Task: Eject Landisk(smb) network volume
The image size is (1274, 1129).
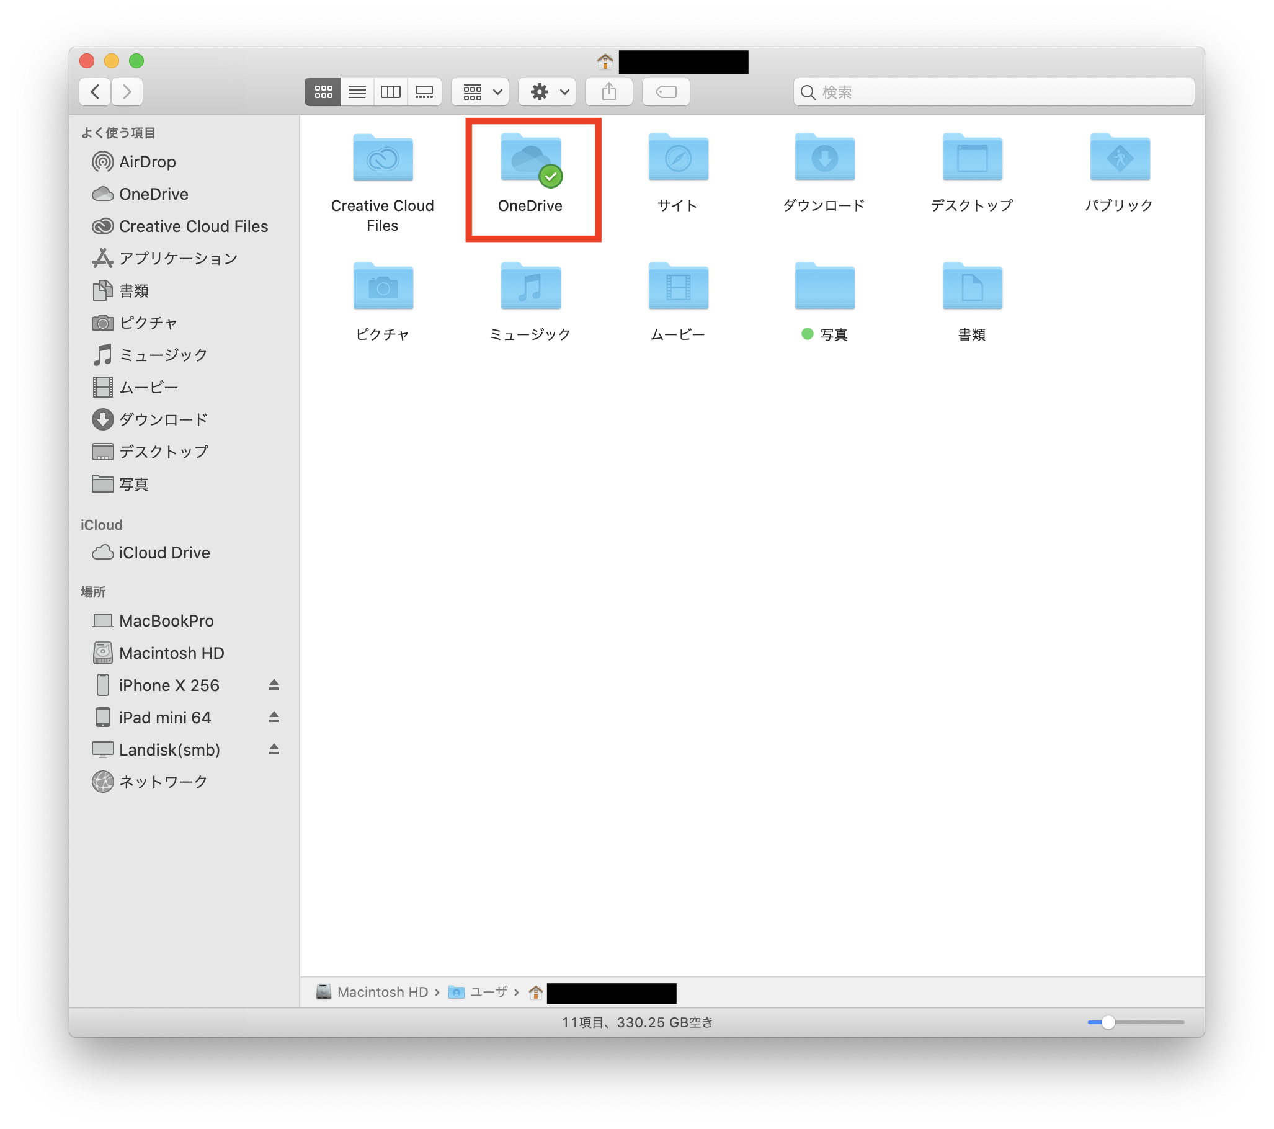Action: click(274, 749)
